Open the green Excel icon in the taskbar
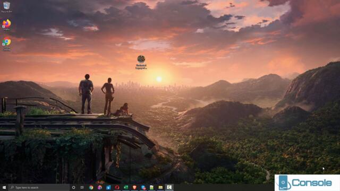 pyautogui.click(x=126, y=187)
